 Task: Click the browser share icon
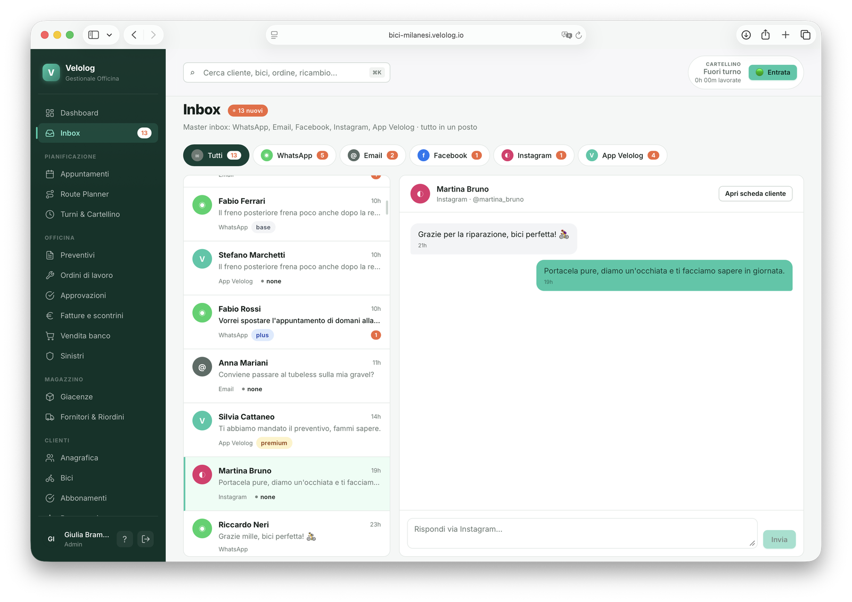point(765,35)
